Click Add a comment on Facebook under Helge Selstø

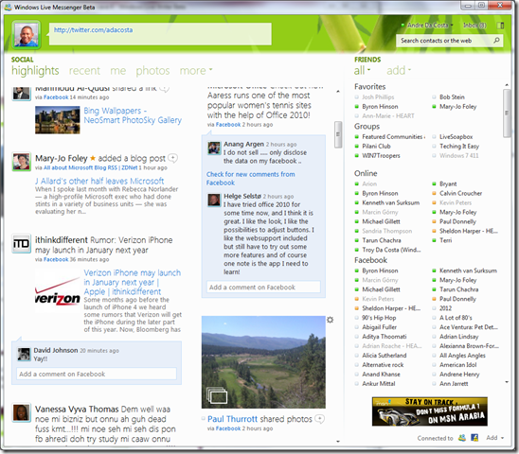click(263, 287)
